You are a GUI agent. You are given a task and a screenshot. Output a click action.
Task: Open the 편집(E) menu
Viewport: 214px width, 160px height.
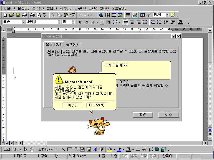(x=24, y=8)
